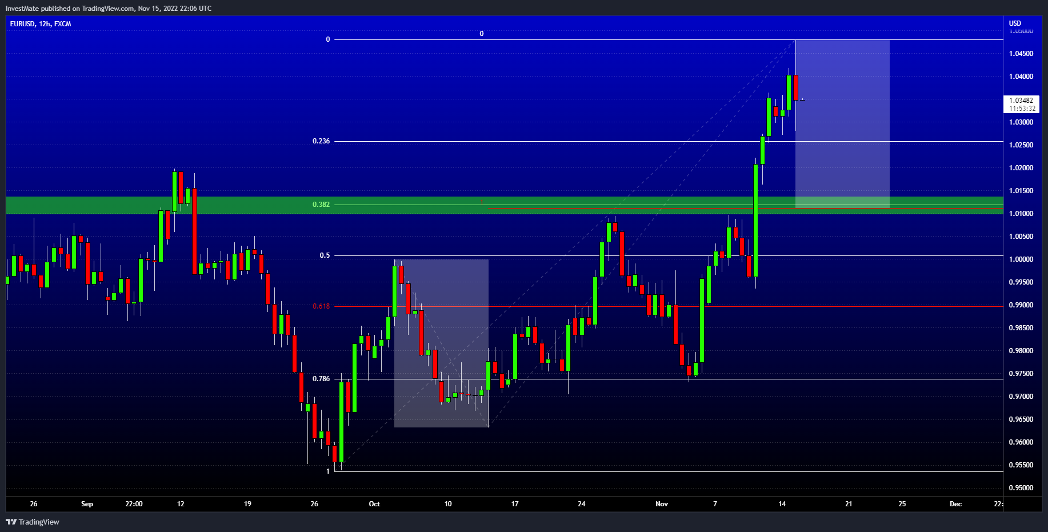The height and width of the screenshot is (532, 1048).
Task: Click the current price label 1.03482
Action: (1021, 101)
